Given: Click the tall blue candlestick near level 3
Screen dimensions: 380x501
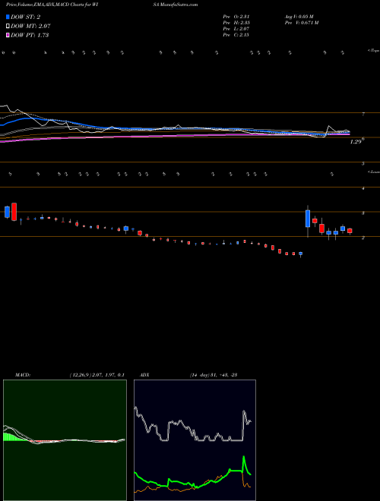Looking at the screenshot, I should click(x=308, y=219).
